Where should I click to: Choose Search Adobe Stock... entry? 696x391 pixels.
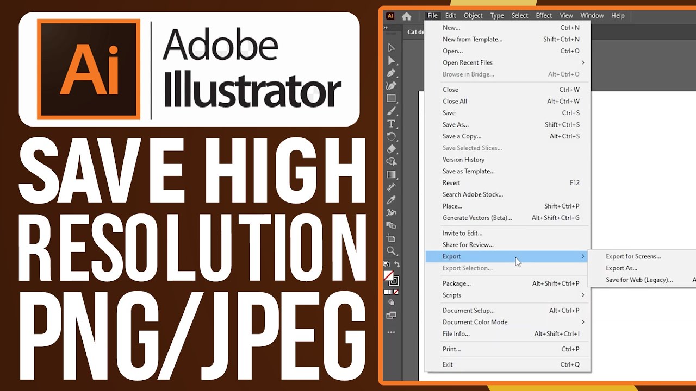click(x=508, y=194)
